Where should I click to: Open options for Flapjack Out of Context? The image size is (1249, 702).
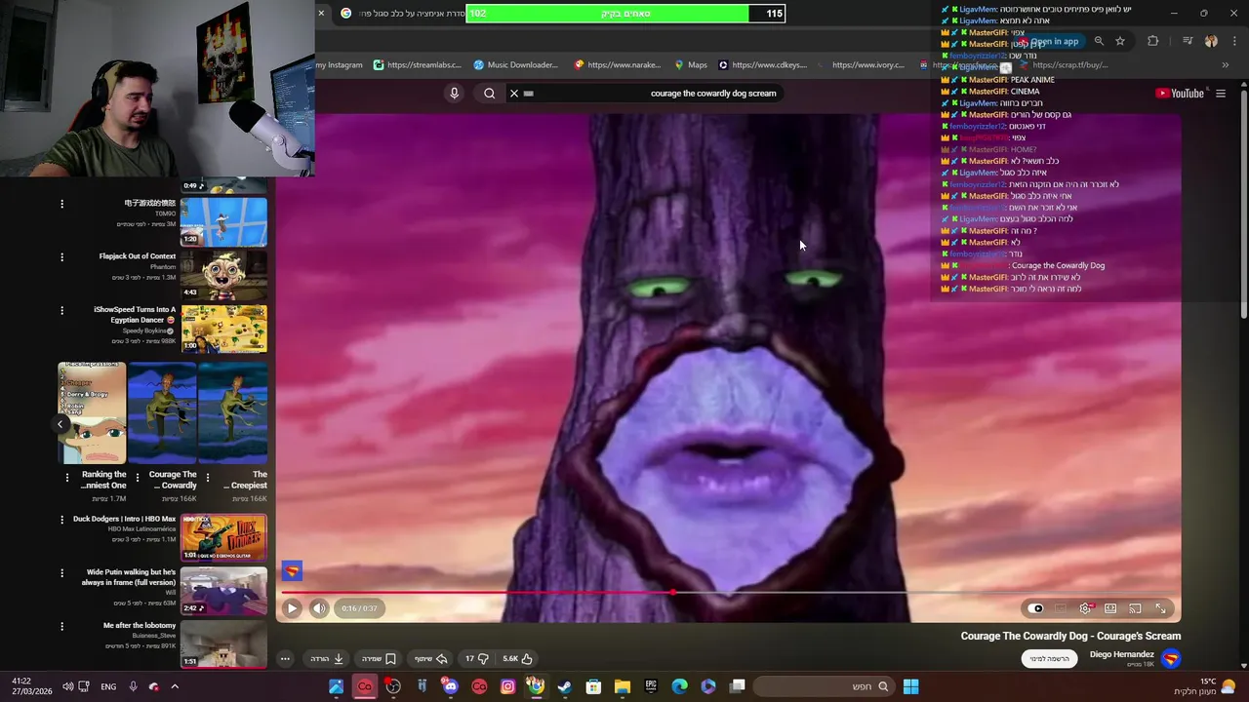(x=61, y=257)
